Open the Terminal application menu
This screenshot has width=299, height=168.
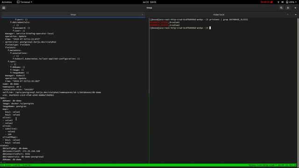[24, 2]
